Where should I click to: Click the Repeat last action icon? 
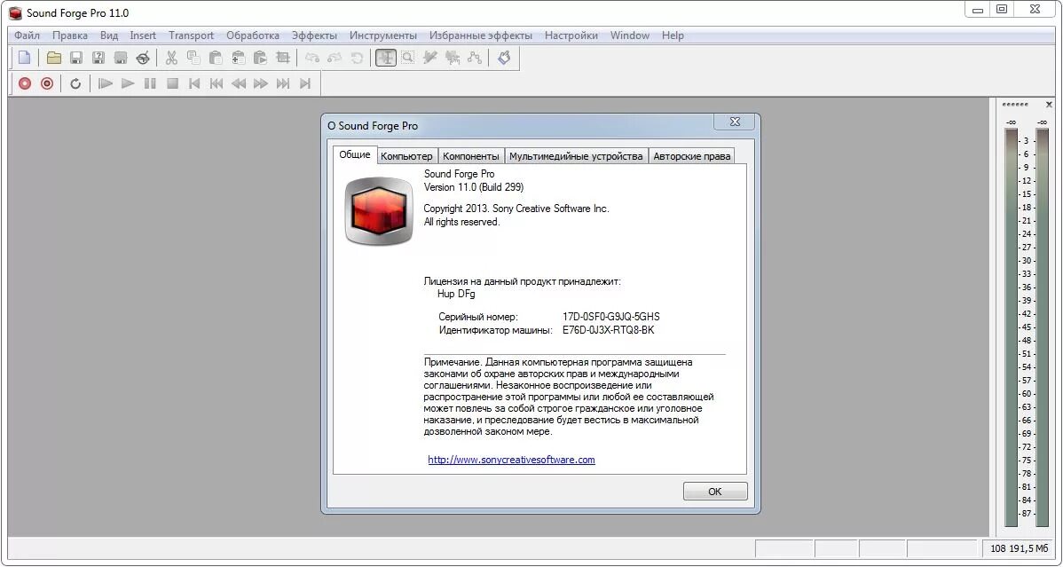tap(357, 58)
